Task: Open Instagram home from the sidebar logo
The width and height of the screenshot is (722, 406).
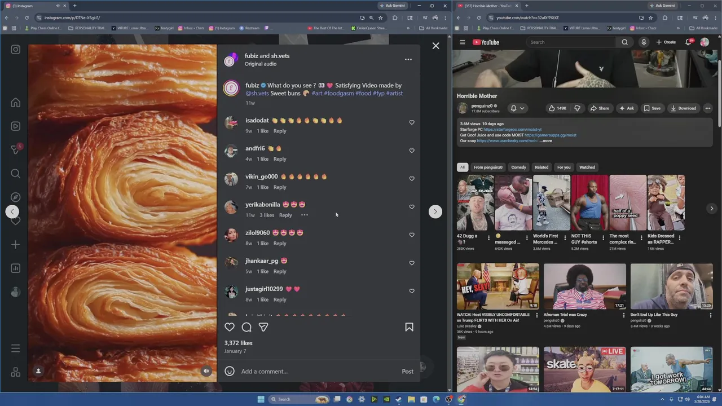Action: pos(16,50)
